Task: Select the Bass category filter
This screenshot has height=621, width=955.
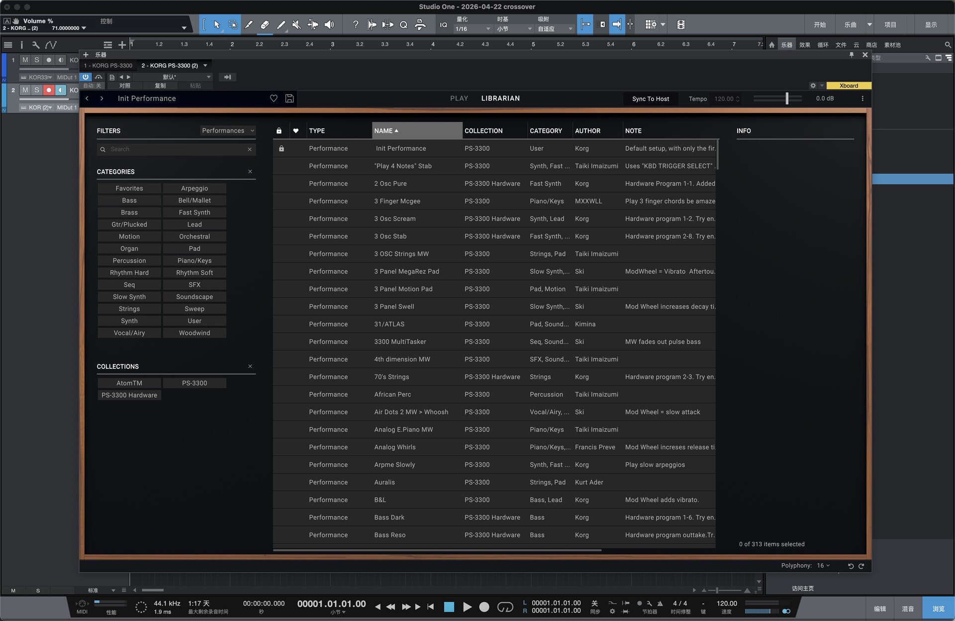Action: (x=129, y=200)
